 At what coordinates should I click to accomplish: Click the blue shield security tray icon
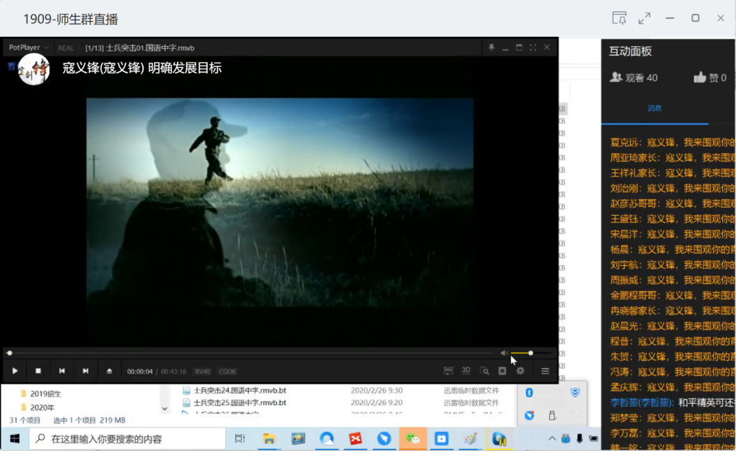click(x=575, y=393)
